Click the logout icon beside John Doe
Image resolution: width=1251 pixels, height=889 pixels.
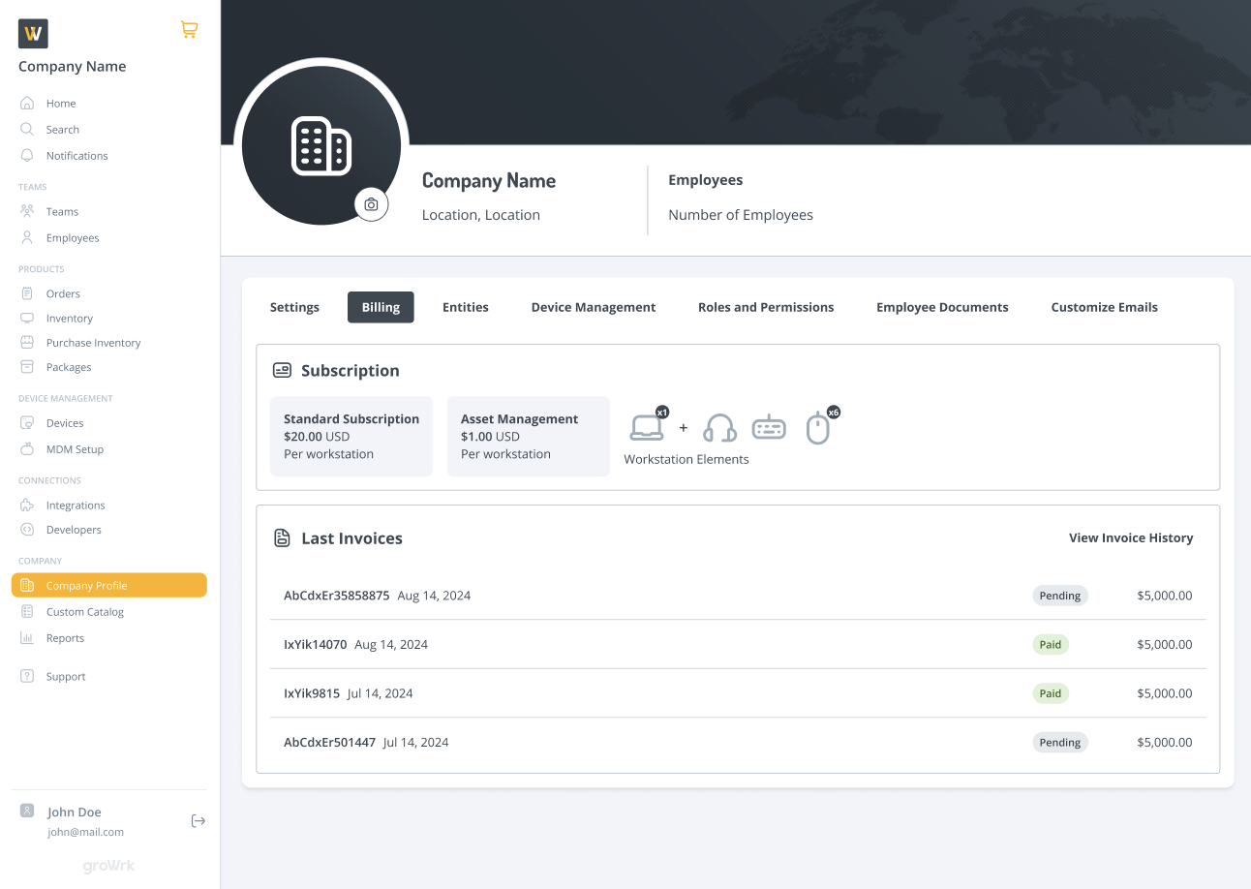[x=198, y=821]
